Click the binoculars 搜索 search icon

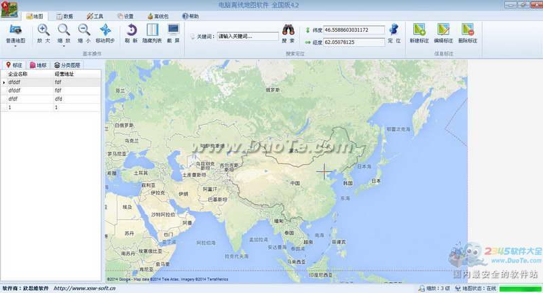coord(288,31)
